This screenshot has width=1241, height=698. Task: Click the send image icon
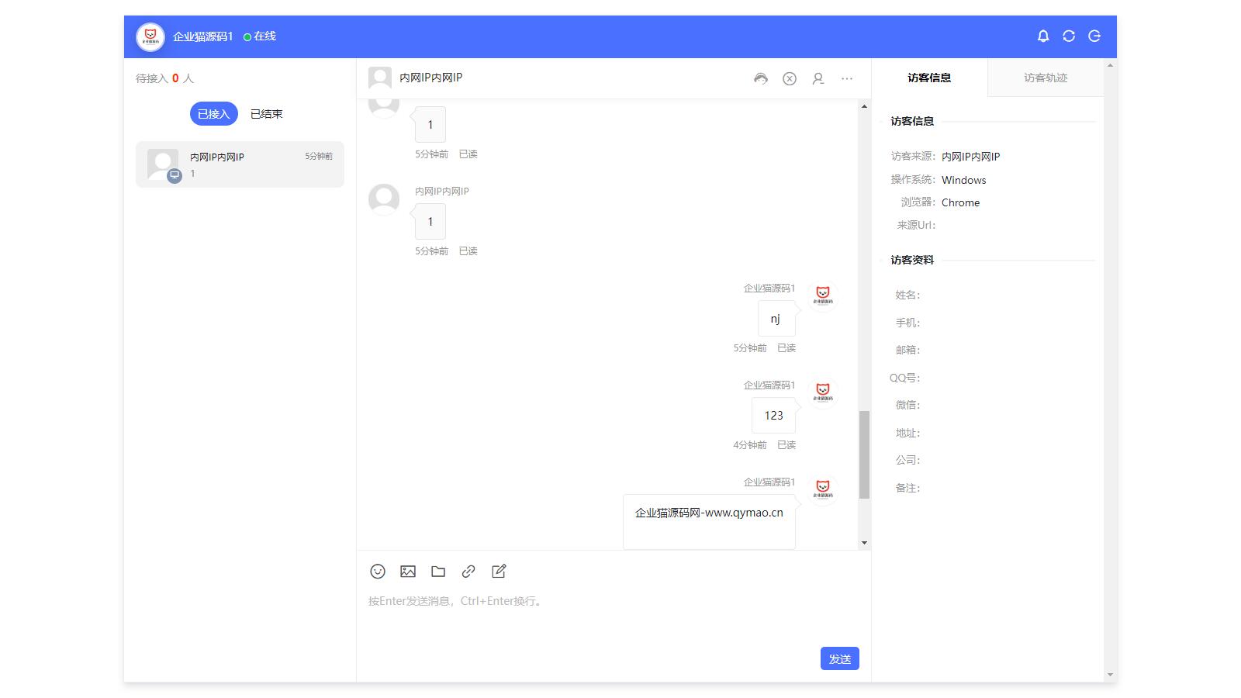point(408,571)
